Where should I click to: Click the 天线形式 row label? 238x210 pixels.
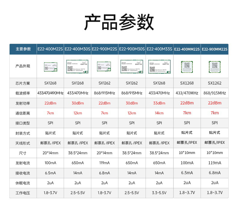point(23,143)
